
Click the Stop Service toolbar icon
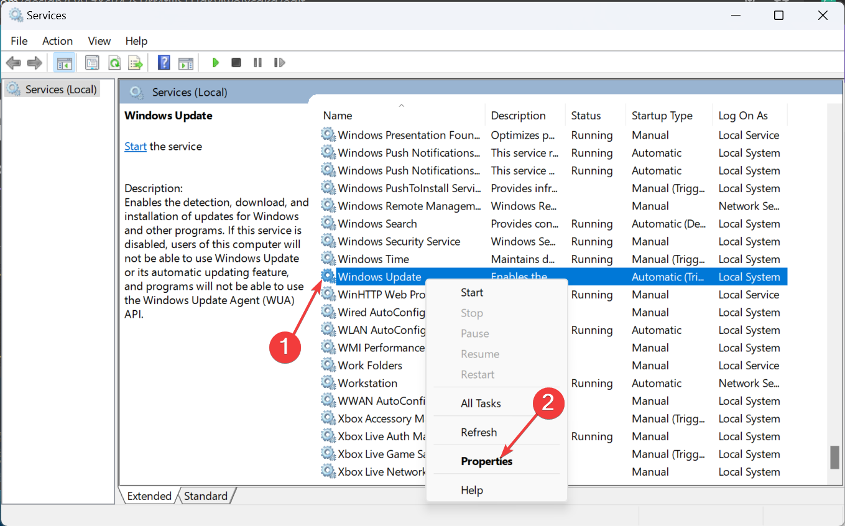[x=236, y=62]
